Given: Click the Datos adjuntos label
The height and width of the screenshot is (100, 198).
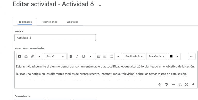Looking at the screenshot, I should pos(22,96).
